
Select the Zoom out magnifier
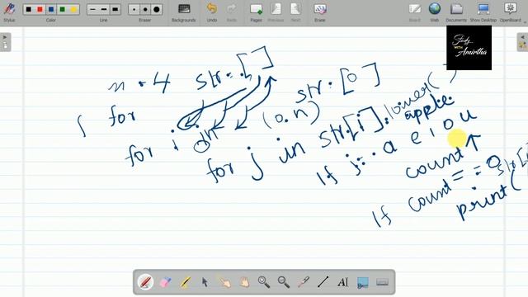tap(284, 282)
